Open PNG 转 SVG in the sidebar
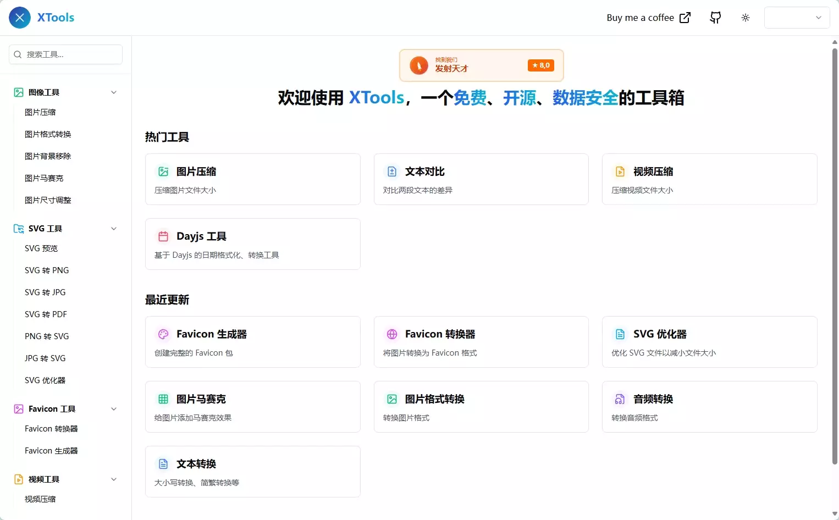 coord(47,336)
